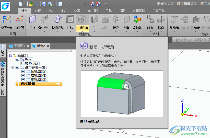Toggle the 俯视图(XY) plane checkbox

pyautogui.click(x=23, y=71)
